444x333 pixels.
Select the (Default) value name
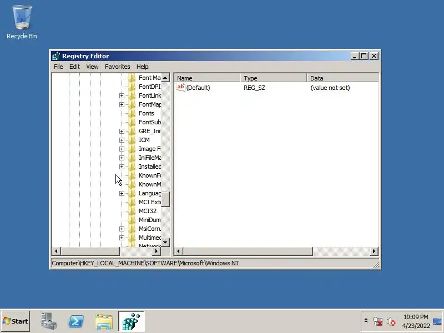tap(198, 88)
